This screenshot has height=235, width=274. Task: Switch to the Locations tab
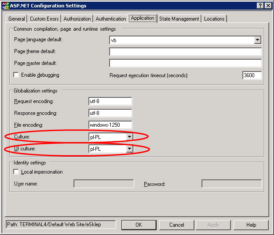214,19
